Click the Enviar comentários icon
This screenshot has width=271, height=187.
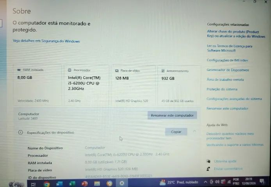click(208, 169)
